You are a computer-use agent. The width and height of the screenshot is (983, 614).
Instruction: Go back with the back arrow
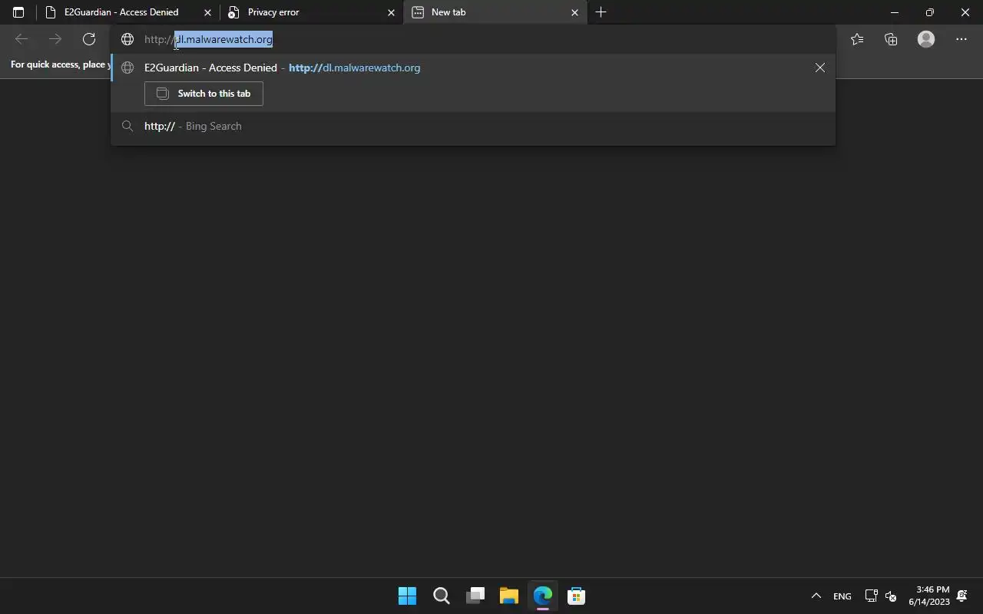[22, 39]
